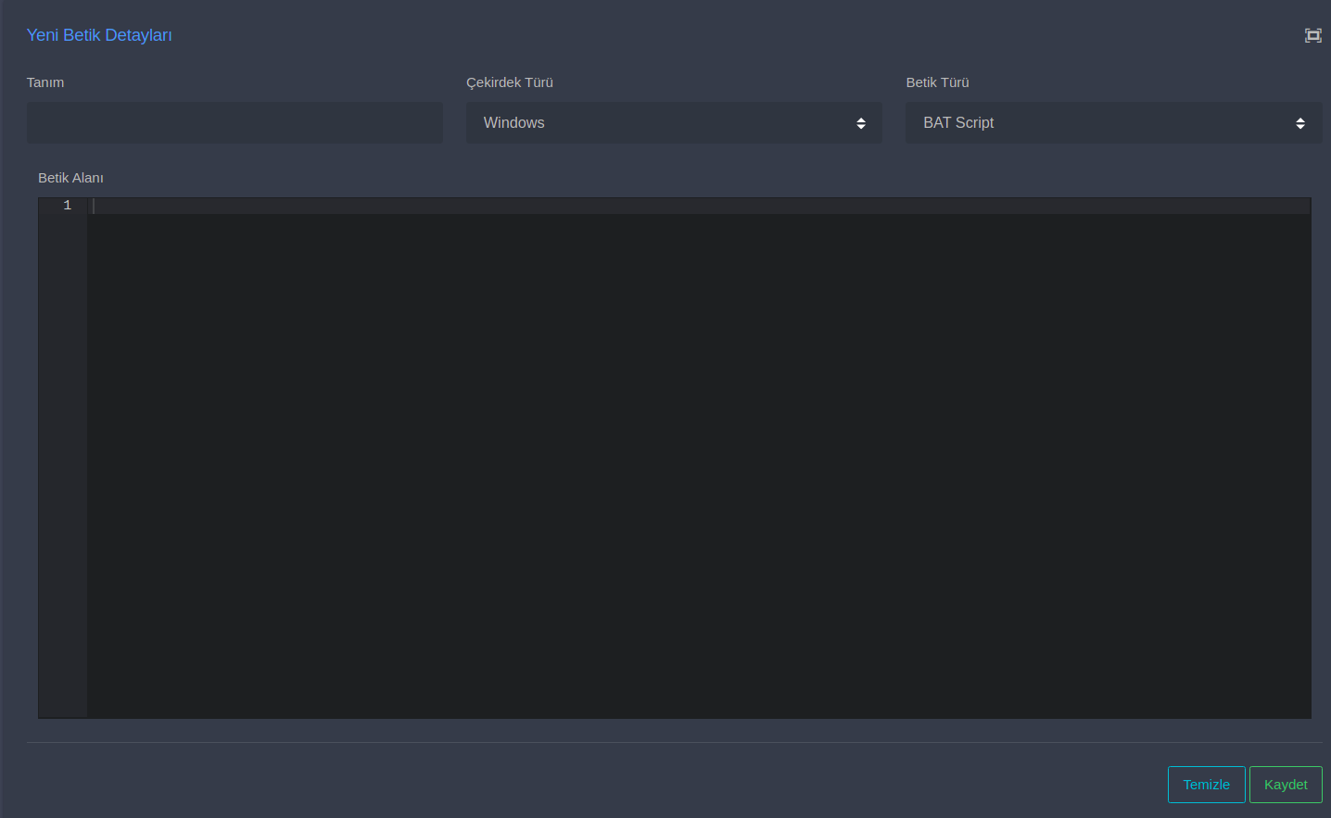Click the text cursor at editor line start
The height and width of the screenshot is (818, 1331).
point(94,206)
